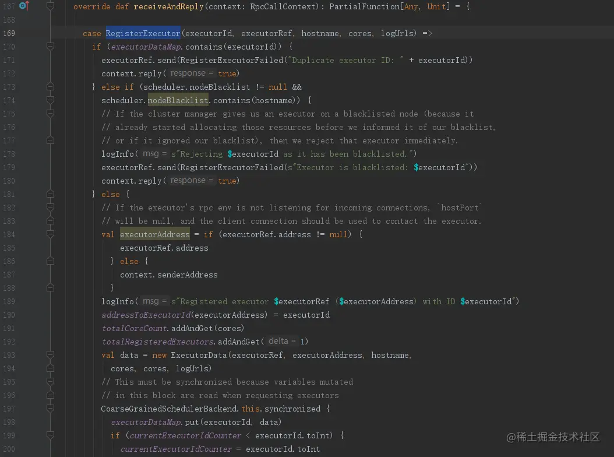Click the fold-end marker near line 188
Screen dimensions: 614x457
coord(50,288)
